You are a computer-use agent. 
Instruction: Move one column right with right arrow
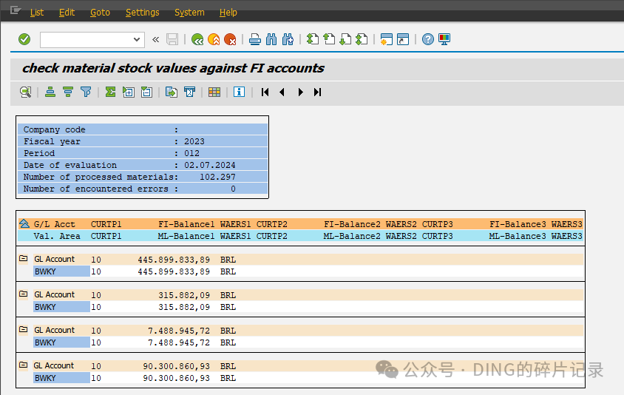tap(300, 92)
